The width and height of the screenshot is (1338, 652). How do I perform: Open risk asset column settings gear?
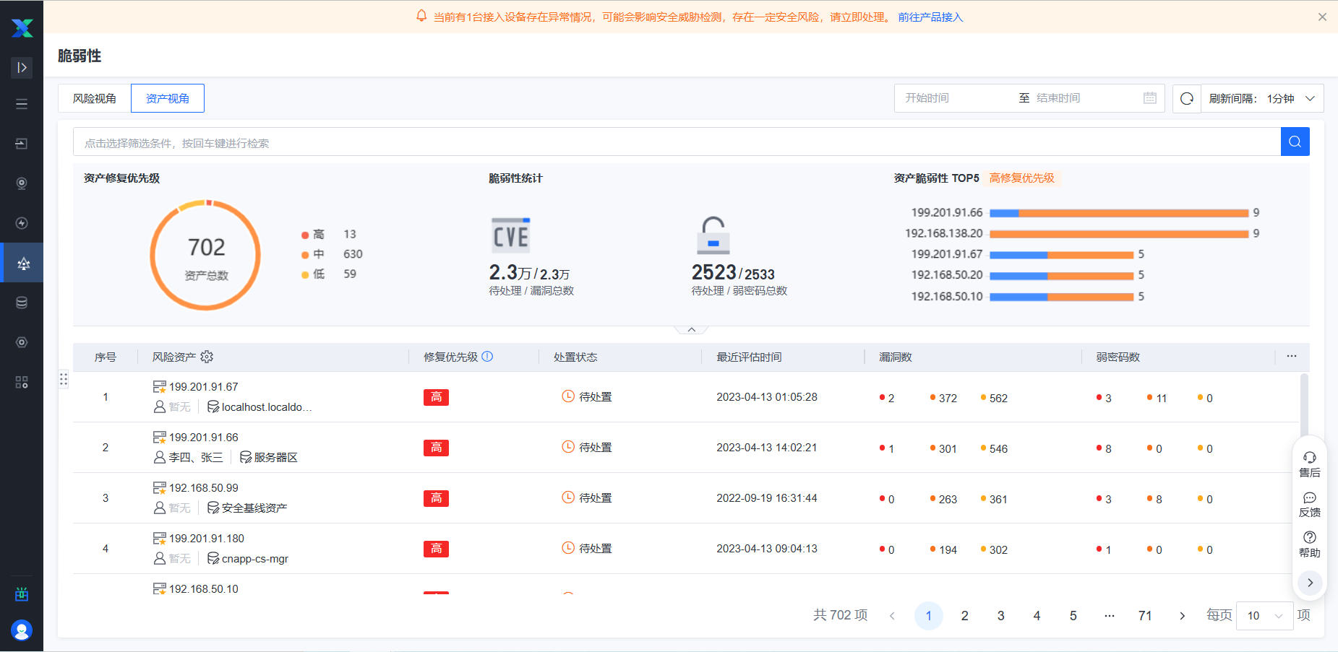pyautogui.click(x=207, y=357)
